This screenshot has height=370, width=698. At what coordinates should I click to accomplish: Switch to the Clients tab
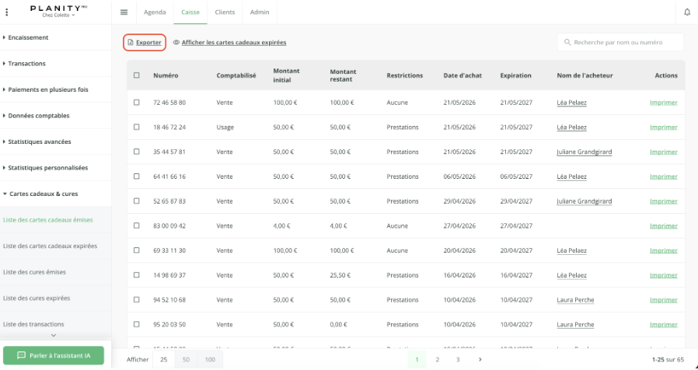[x=225, y=12]
